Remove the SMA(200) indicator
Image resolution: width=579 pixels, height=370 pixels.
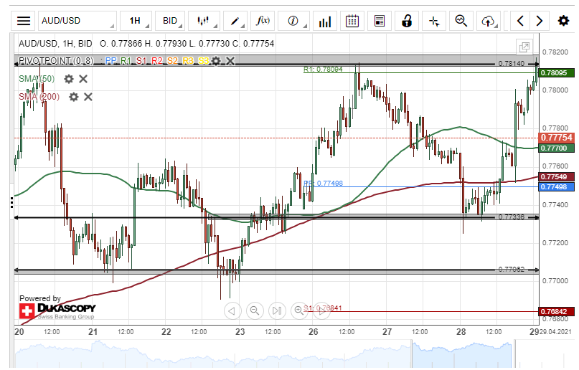[88, 97]
